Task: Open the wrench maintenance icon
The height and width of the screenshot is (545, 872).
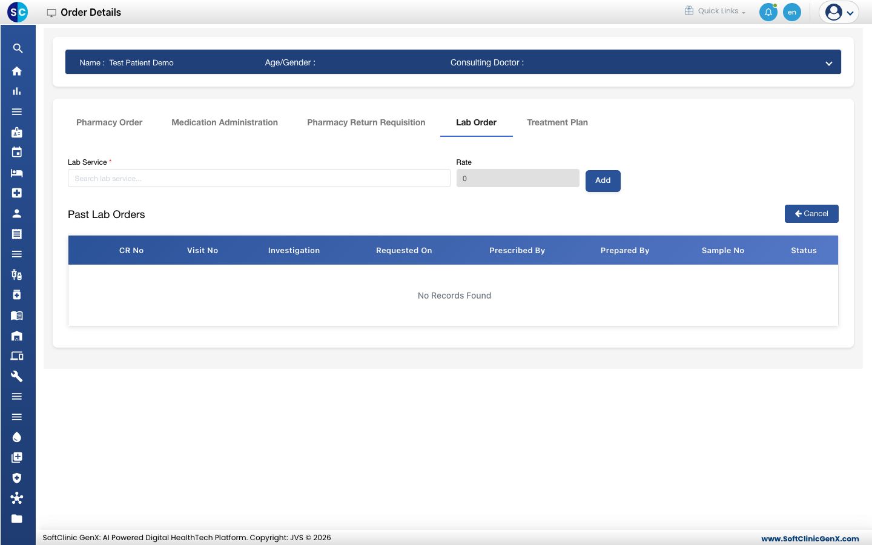Action: pyautogui.click(x=17, y=376)
